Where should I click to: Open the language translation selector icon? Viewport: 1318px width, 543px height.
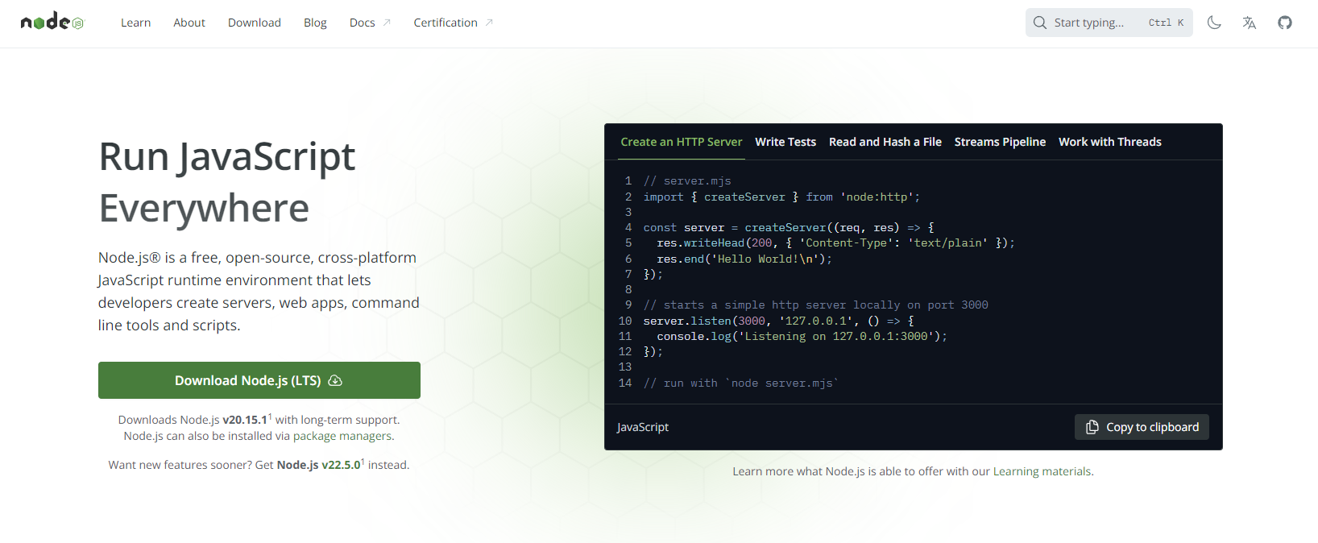1250,23
